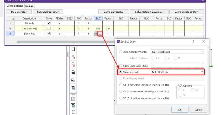Click the OK button
The width and height of the screenshot is (221, 115).
(180, 109)
